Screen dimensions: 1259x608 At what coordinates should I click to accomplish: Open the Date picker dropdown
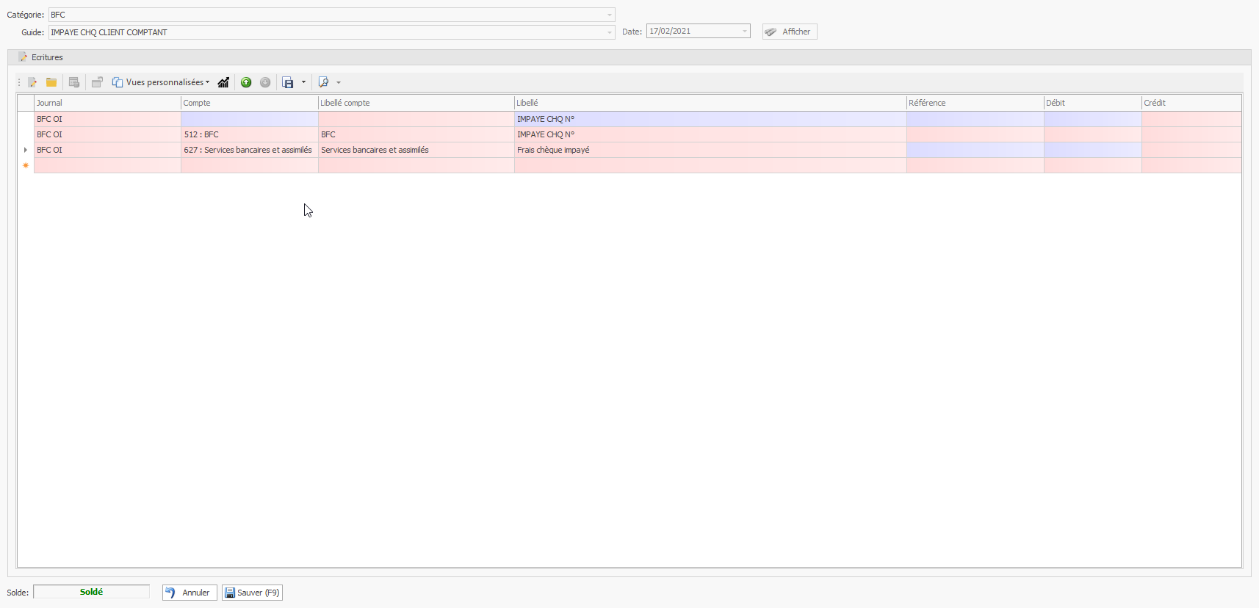[x=744, y=31]
